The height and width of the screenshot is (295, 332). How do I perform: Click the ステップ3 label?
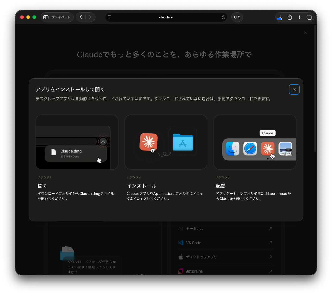point(223,177)
